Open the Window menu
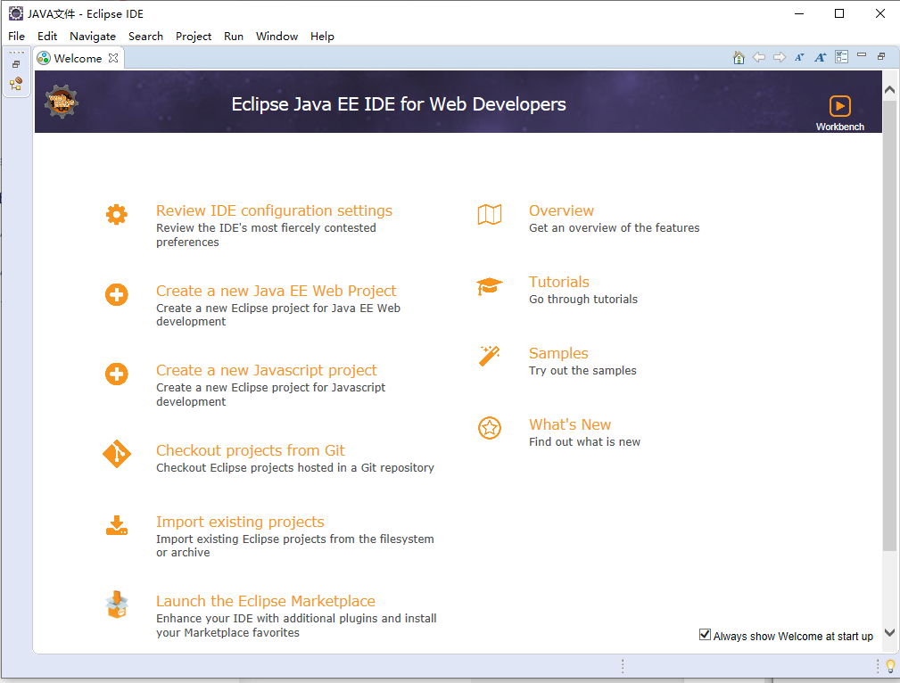Screen dimensions: 900x683 (277, 37)
